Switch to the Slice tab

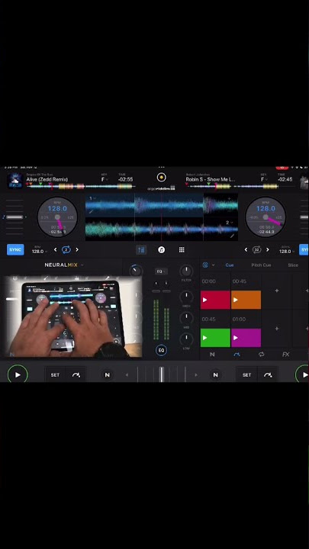[x=293, y=265]
